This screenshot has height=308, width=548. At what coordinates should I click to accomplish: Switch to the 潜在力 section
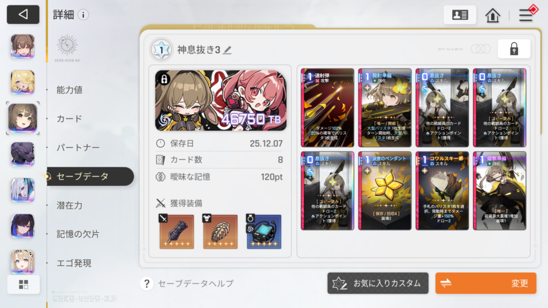[x=70, y=205]
